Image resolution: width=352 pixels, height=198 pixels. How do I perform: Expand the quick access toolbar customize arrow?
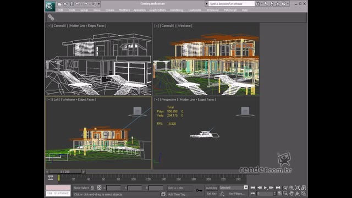(99, 4)
